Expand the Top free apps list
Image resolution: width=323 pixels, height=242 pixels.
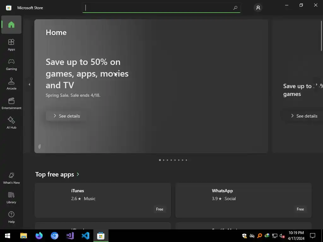pos(78,174)
